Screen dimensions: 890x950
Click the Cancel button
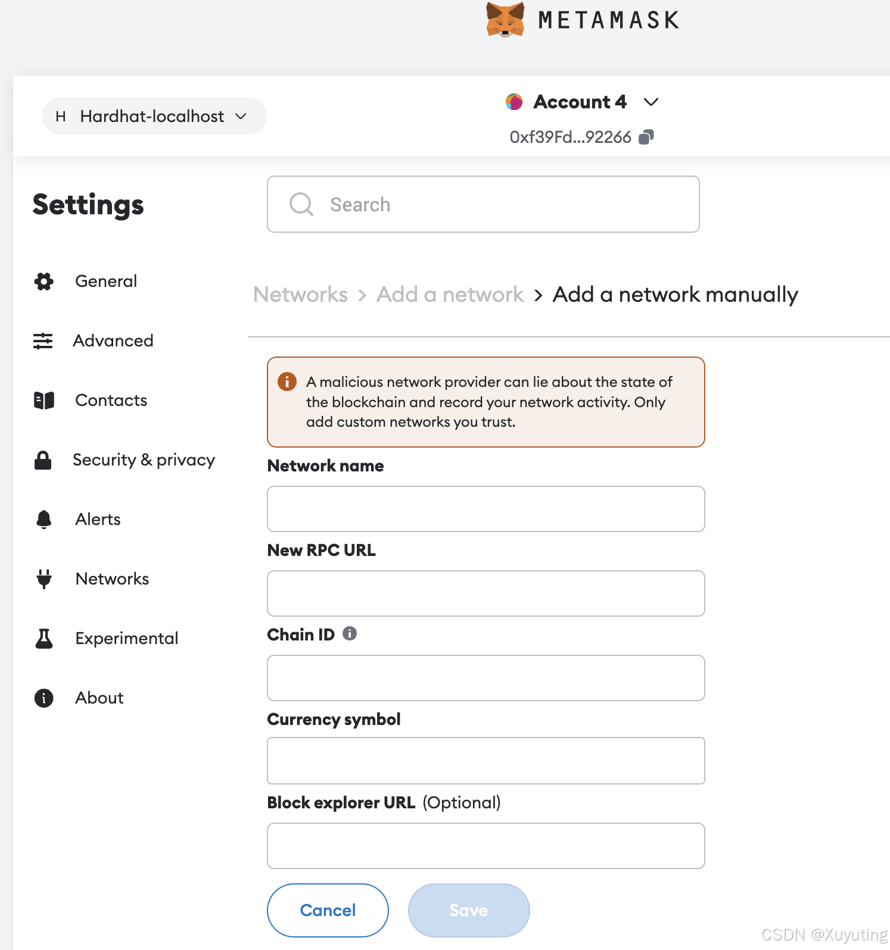point(328,910)
